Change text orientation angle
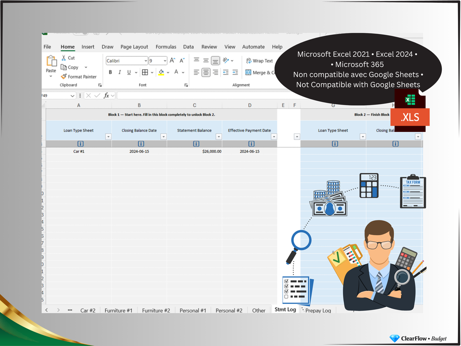461x346 pixels. point(226,60)
